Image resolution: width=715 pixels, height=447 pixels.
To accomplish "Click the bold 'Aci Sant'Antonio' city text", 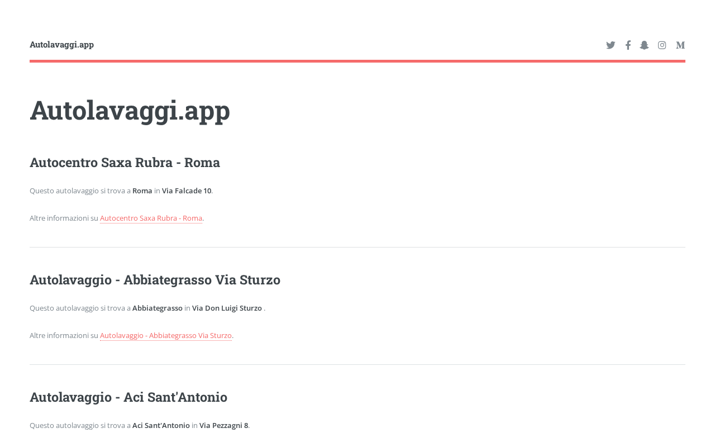I will coord(161,425).
